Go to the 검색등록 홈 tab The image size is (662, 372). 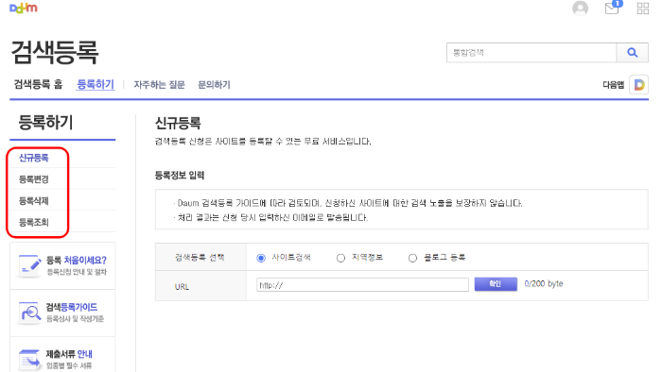pos(38,84)
